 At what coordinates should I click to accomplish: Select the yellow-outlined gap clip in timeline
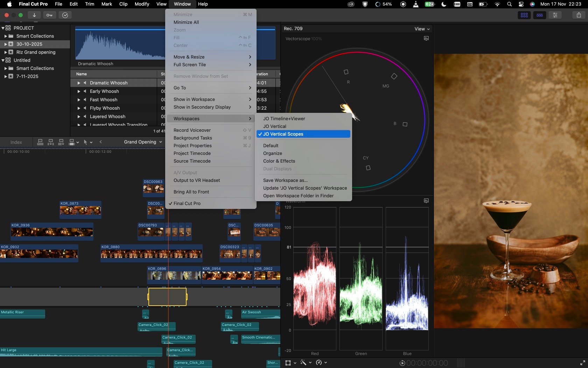pos(167,297)
